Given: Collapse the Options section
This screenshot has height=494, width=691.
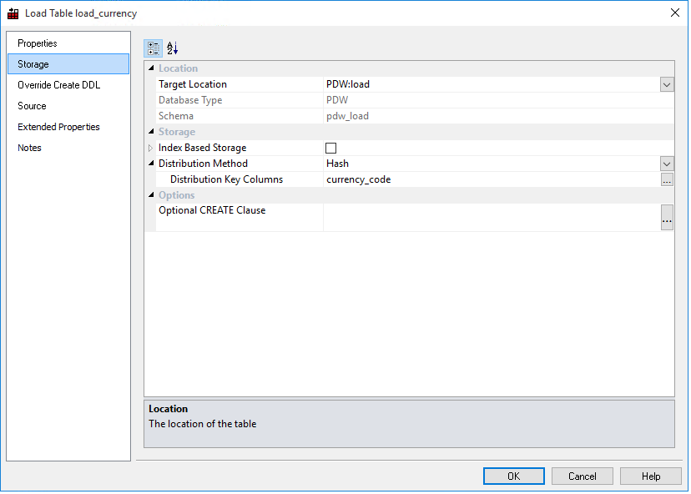Looking at the screenshot, I should pyautogui.click(x=151, y=194).
